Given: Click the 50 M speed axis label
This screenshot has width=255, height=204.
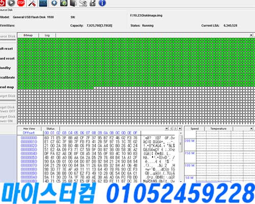Looking at the screenshot, I should tap(190, 177).
